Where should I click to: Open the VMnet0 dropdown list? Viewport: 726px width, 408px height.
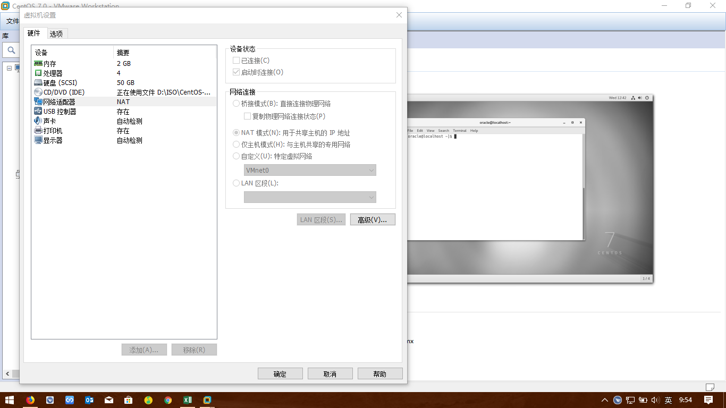310,170
